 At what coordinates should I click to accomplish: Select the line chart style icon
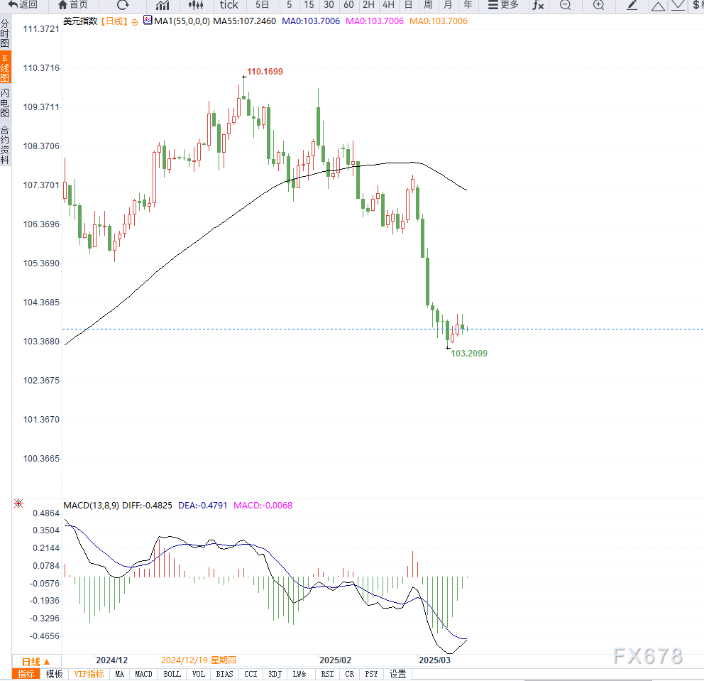(163, 5)
